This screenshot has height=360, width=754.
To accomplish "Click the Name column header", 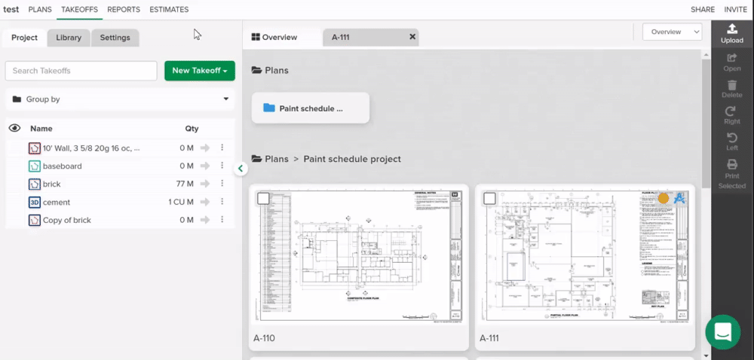I will click(41, 129).
